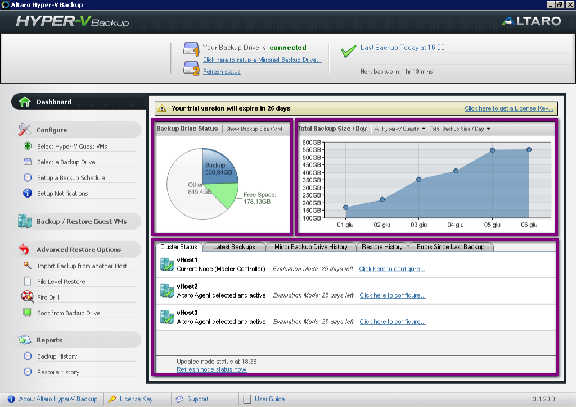
Task: Click the clock icon beside Backup History
Action: point(28,356)
